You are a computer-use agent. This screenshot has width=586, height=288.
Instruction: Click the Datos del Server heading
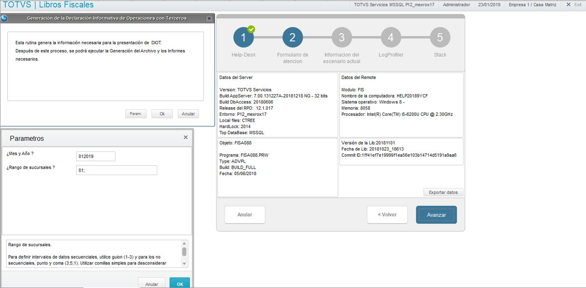[x=236, y=77]
